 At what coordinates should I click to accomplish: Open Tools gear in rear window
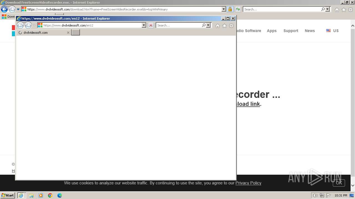pyautogui.click(x=351, y=10)
